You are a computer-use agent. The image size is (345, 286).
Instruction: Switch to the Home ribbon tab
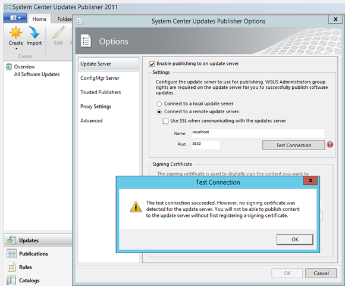(39, 19)
